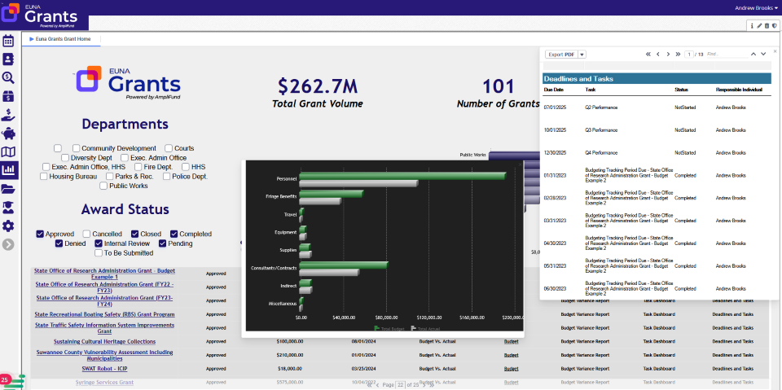
Task: Open the calendar icon in the sidebar
Action: (9, 40)
